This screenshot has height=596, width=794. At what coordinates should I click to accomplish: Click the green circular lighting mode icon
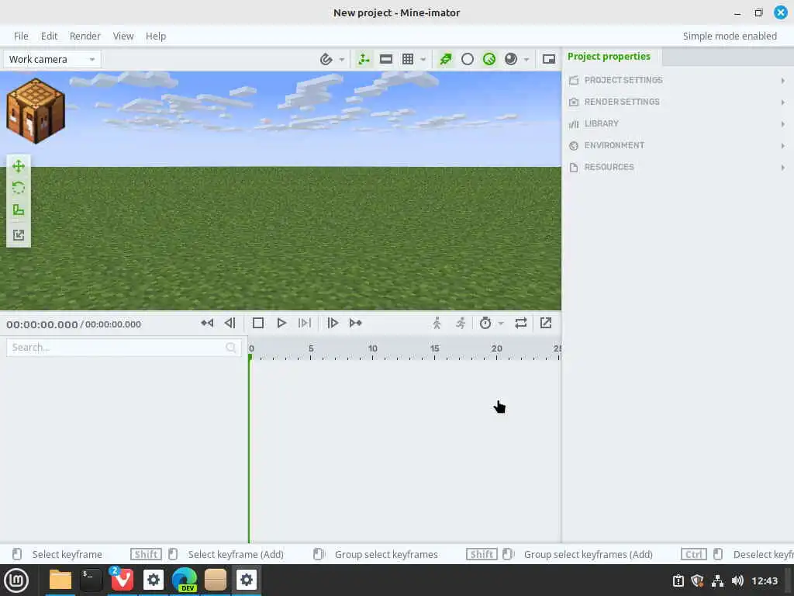point(489,59)
